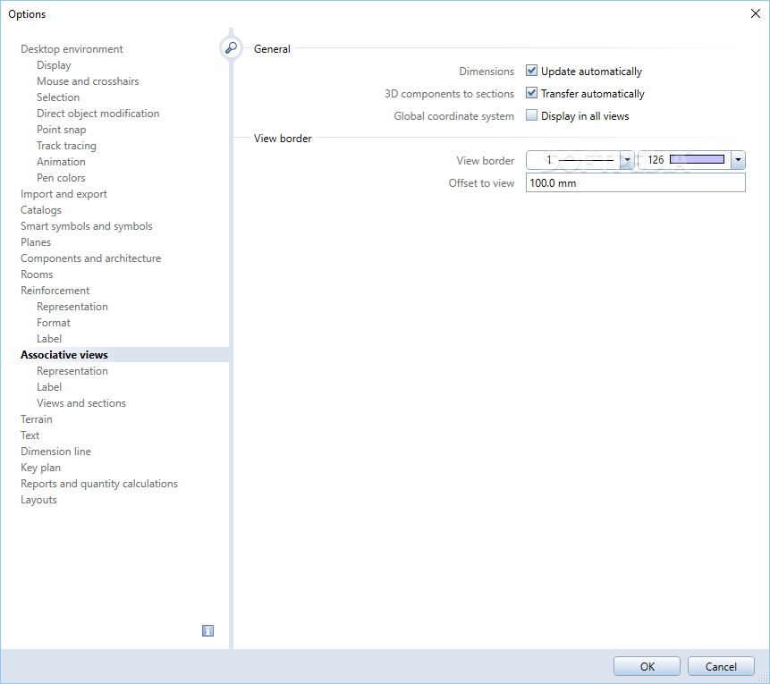The width and height of the screenshot is (770, 684).
Task: Open Mouse and crosshairs settings
Action: 88,81
